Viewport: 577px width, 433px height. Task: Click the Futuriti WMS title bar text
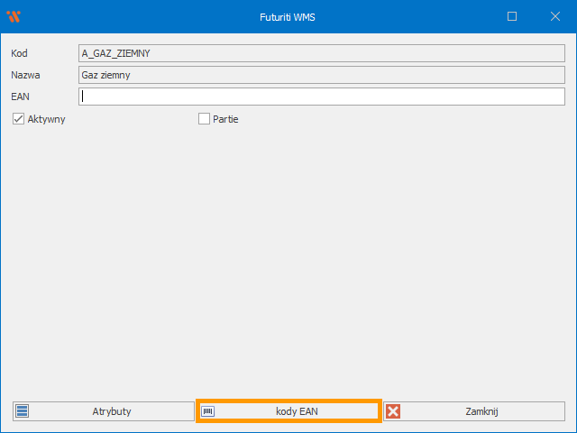(288, 16)
